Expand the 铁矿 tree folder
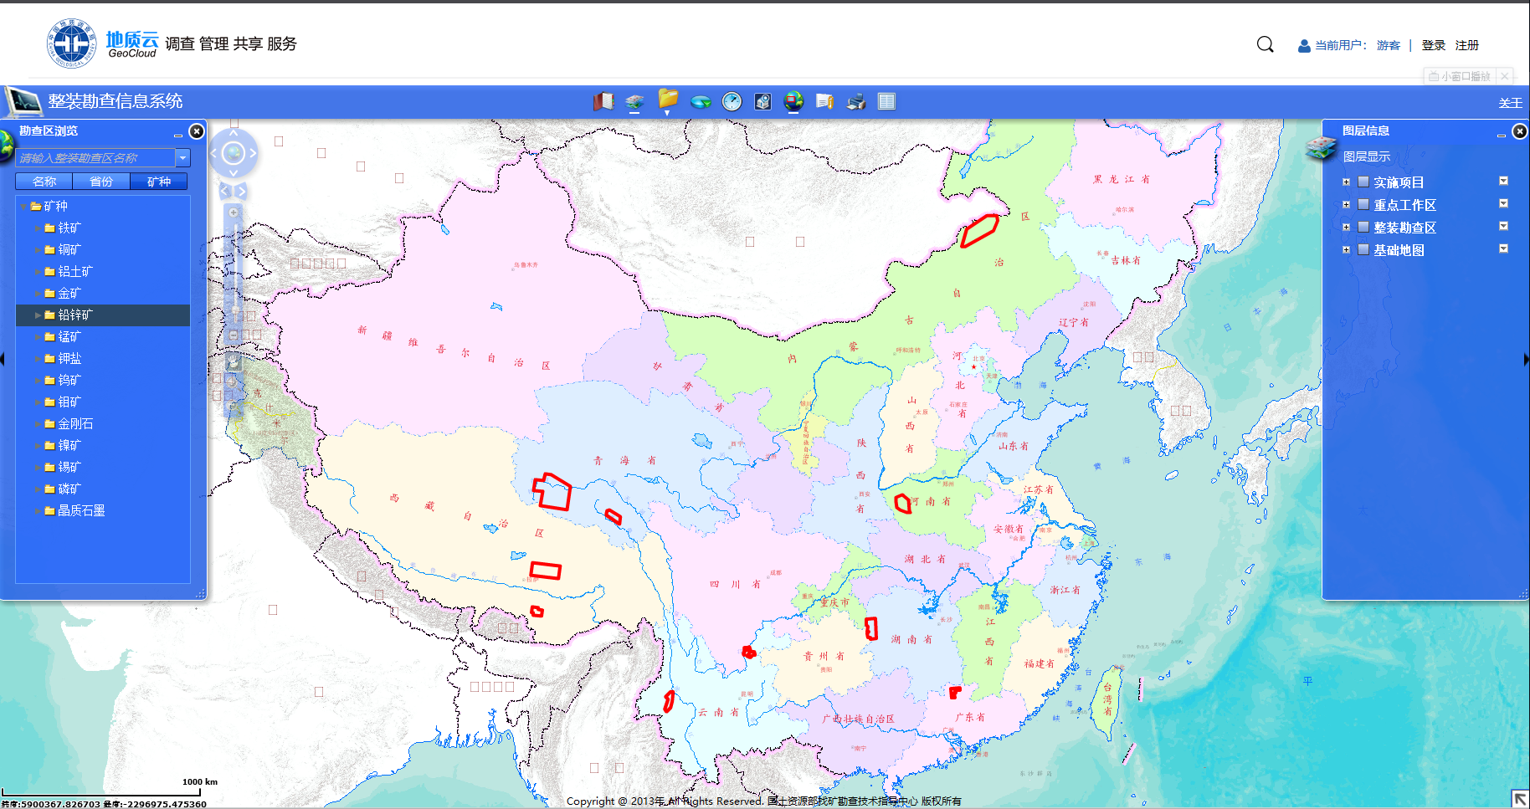 point(38,228)
